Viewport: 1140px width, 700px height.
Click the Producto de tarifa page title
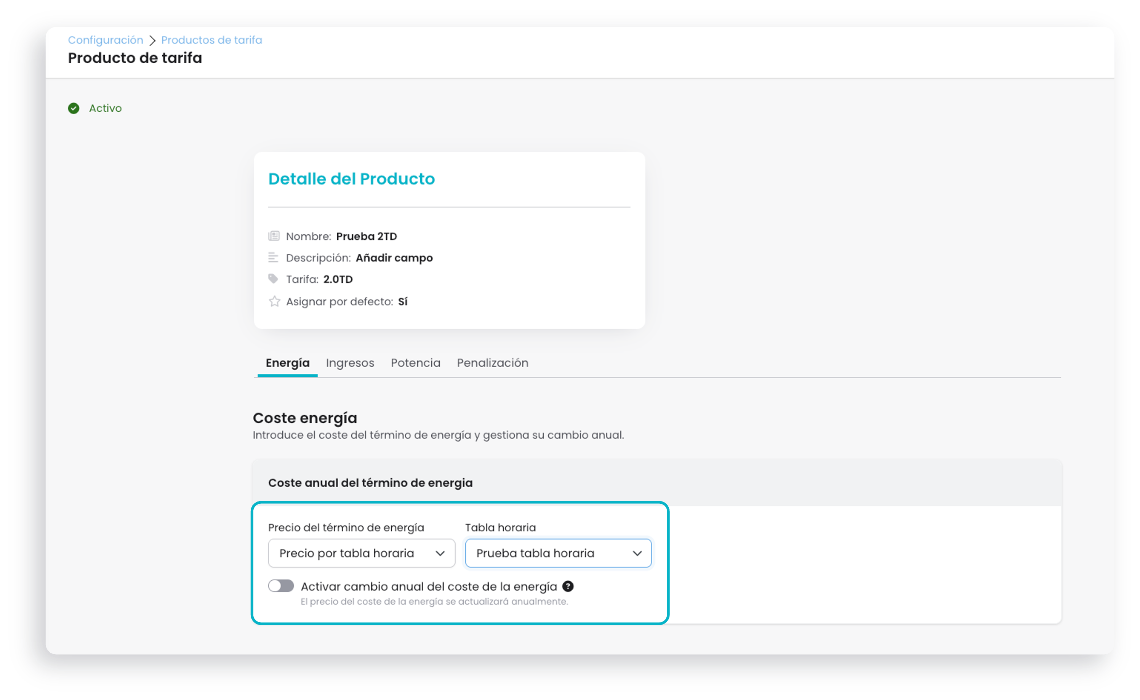(x=135, y=58)
